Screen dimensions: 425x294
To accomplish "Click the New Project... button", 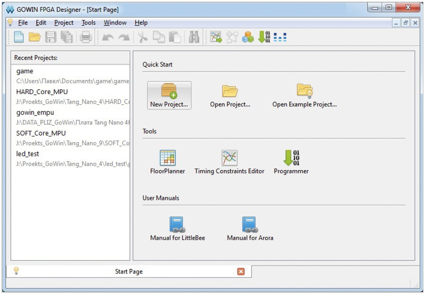I will [169, 96].
